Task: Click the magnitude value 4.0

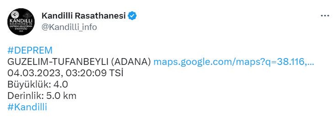Action: pyautogui.click(x=61, y=84)
